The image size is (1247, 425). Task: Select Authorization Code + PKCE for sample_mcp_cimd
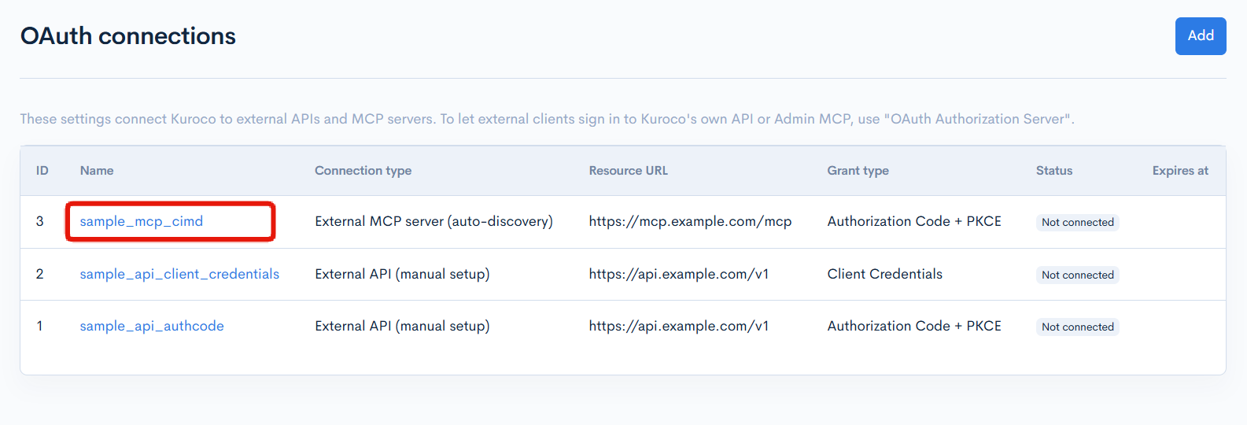coord(914,221)
